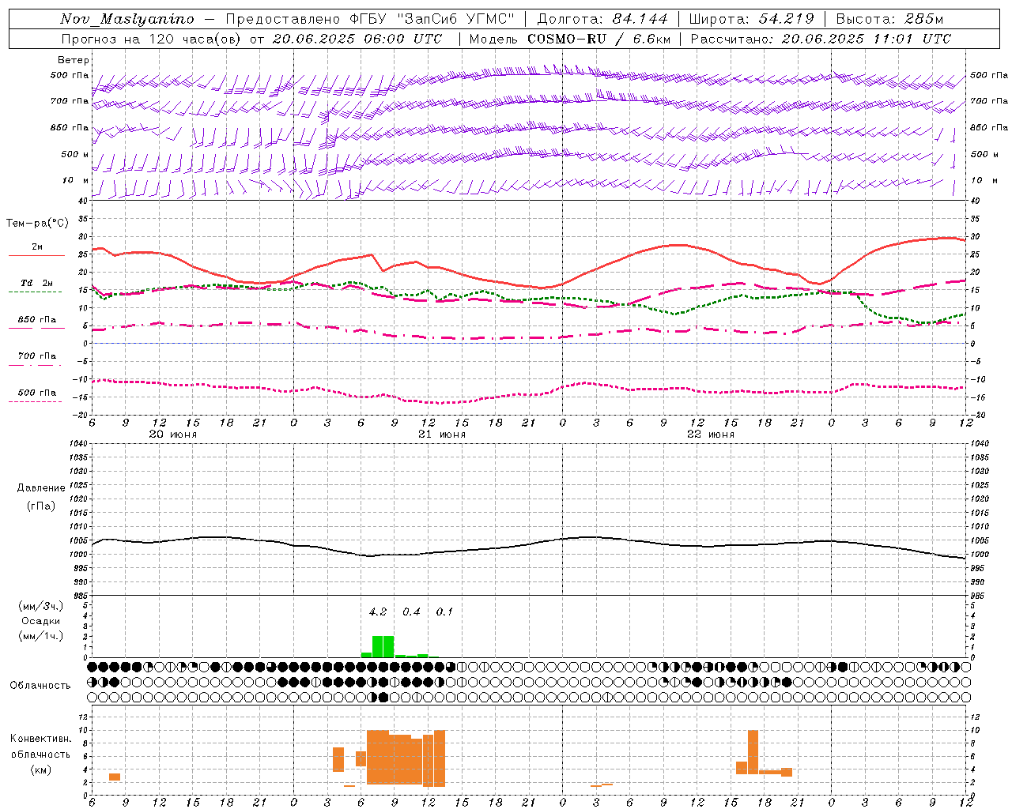Click the dashed line sample under Td 2м
The image size is (1012, 809).
click(x=35, y=292)
